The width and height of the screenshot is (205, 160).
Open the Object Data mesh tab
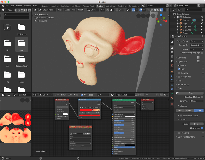click(x=172, y=94)
